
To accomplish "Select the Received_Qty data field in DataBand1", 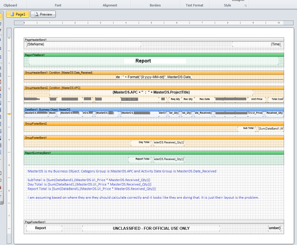I will point(275,113).
